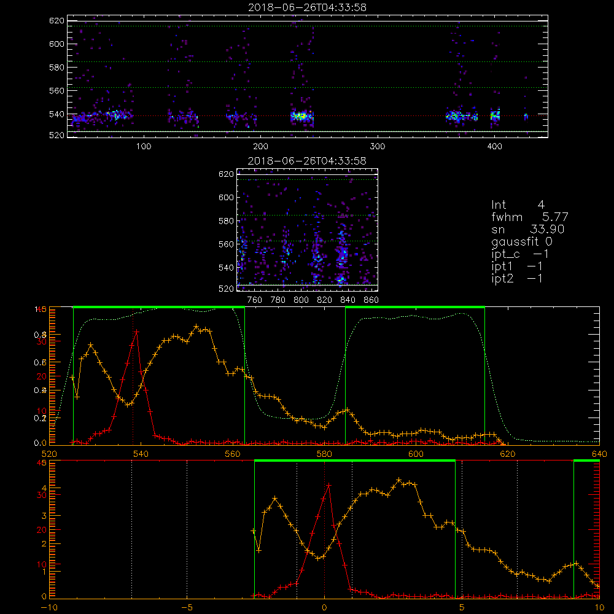Image resolution: width=614 pixels, height=614 pixels.
Task: Click the 820 x-axis label of middle plot
Action: coord(325,300)
